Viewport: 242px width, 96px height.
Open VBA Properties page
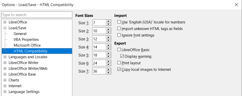point(26,40)
